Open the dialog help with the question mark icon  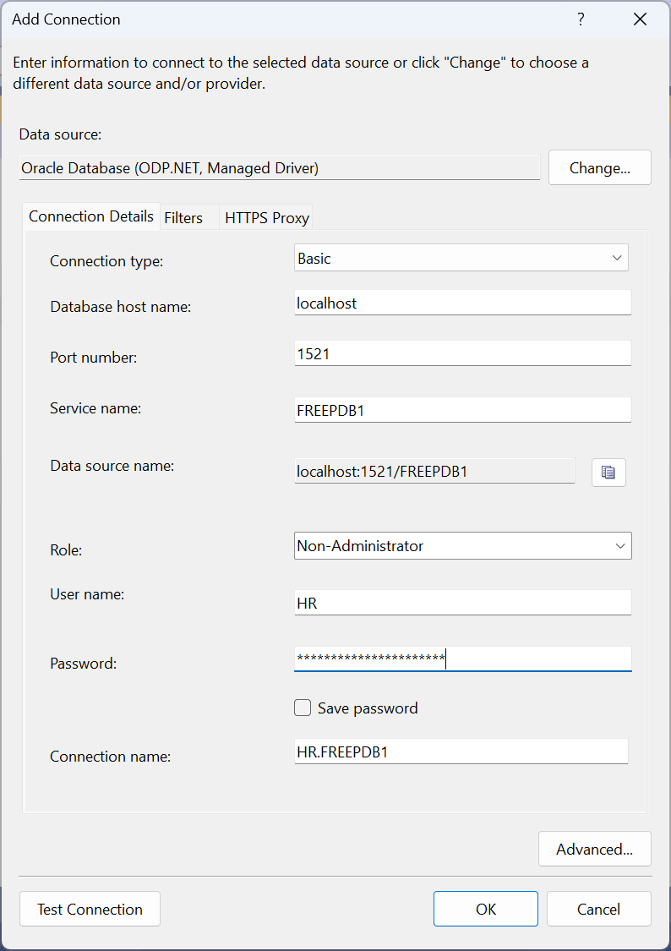click(x=581, y=19)
